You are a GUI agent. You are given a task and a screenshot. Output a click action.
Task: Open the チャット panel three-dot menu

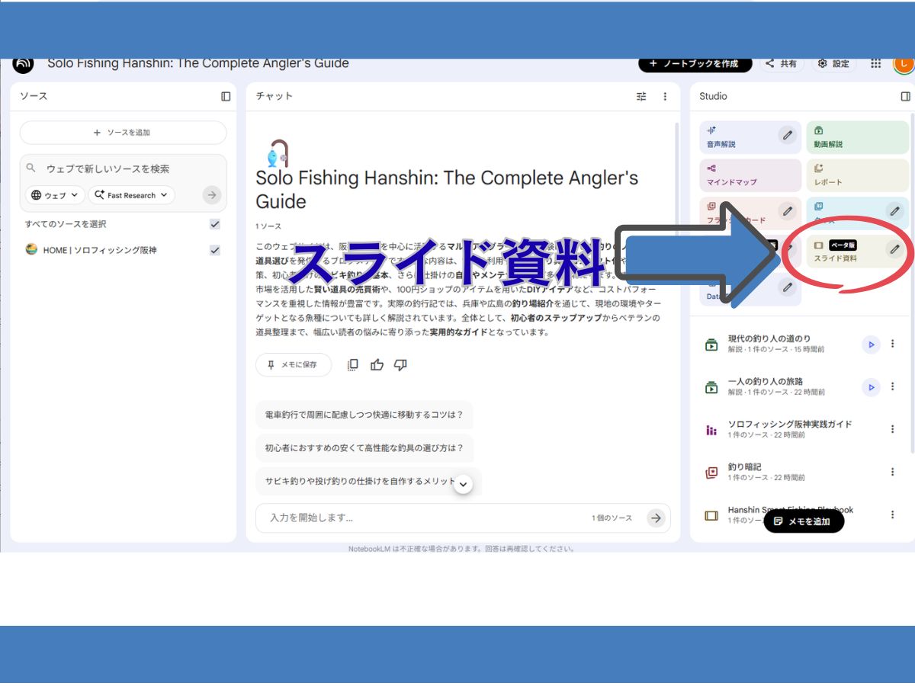665,96
